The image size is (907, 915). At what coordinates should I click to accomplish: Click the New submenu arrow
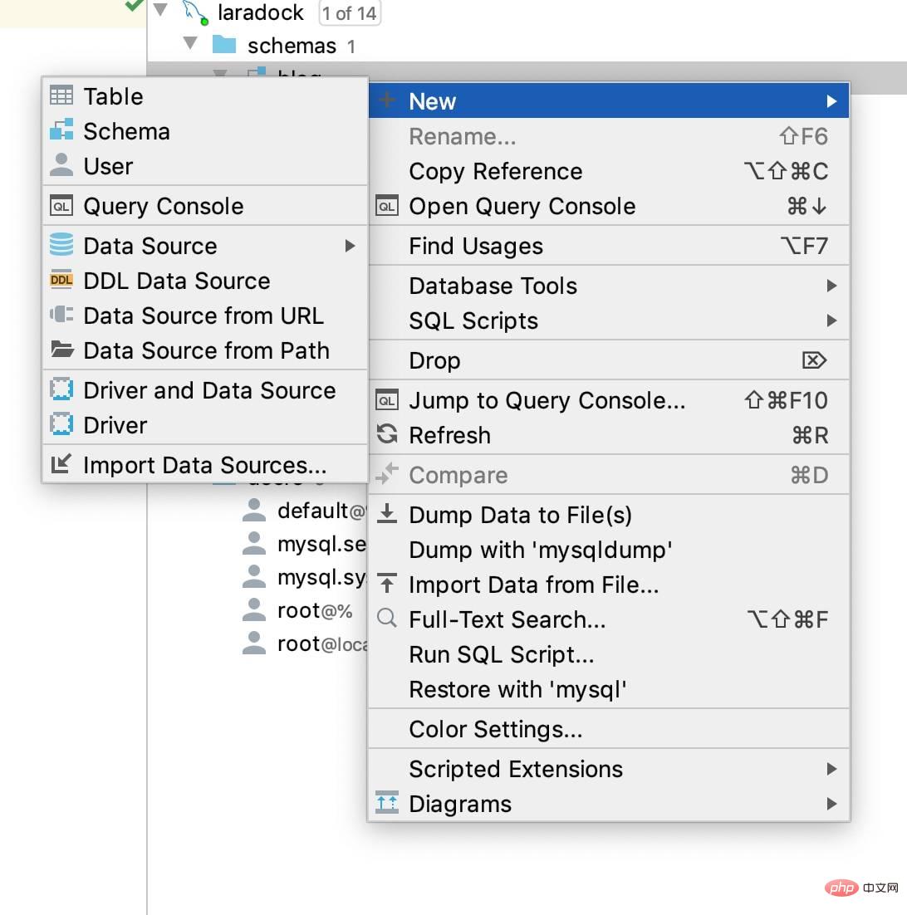pyautogui.click(x=831, y=101)
